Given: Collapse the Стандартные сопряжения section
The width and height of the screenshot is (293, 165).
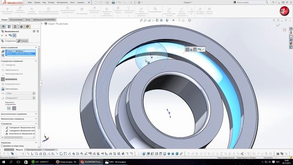Looking at the screenshot, I should click(36, 61).
